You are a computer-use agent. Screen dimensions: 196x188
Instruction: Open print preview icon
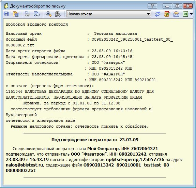point(36,14)
